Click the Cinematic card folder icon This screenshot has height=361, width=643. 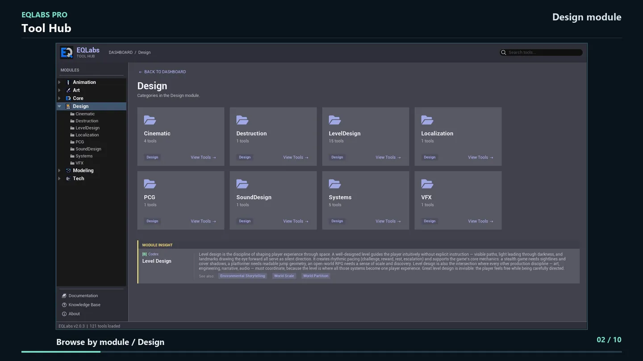pos(150,120)
